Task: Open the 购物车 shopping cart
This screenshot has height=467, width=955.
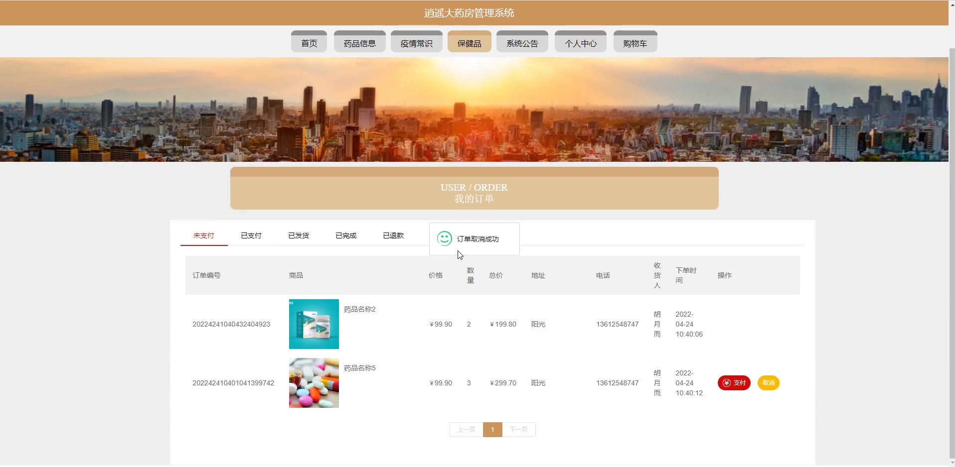Action: tap(635, 43)
